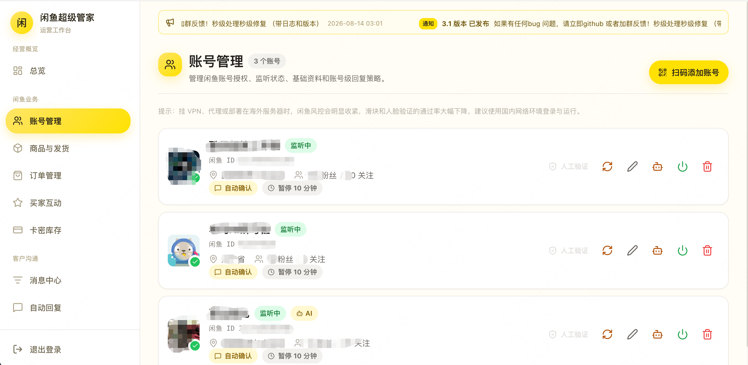
Task: Click the 3 个账号 count badge
Action: (x=267, y=61)
